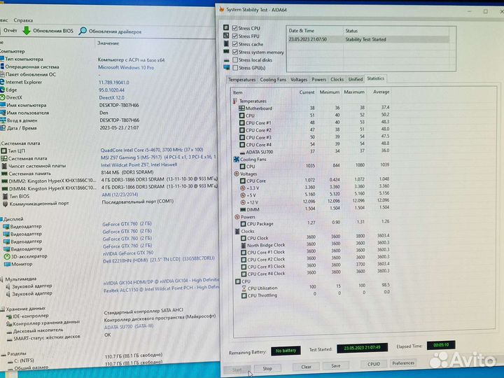Image resolution: width=504 pixels, height=378 pixels.
Task: Select the Statistics tab
Action: (x=375, y=78)
